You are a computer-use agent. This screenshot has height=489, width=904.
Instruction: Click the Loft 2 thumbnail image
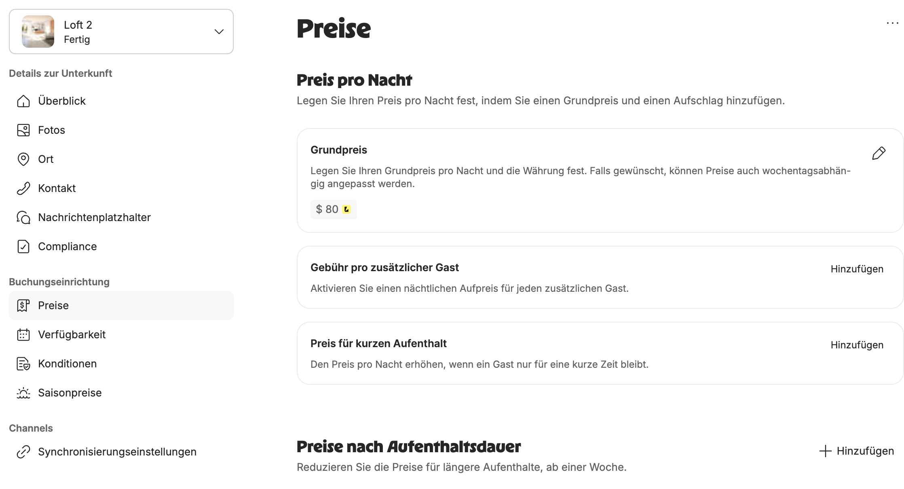click(38, 32)
